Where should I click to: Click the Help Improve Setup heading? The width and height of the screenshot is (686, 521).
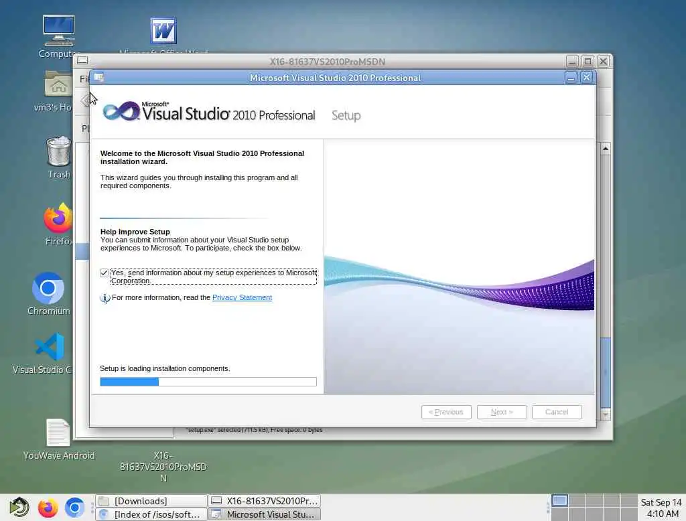tap(135, 232)
